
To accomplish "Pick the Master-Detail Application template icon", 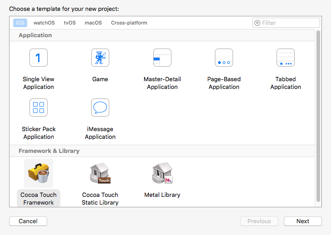I will (x=162, y=58).
